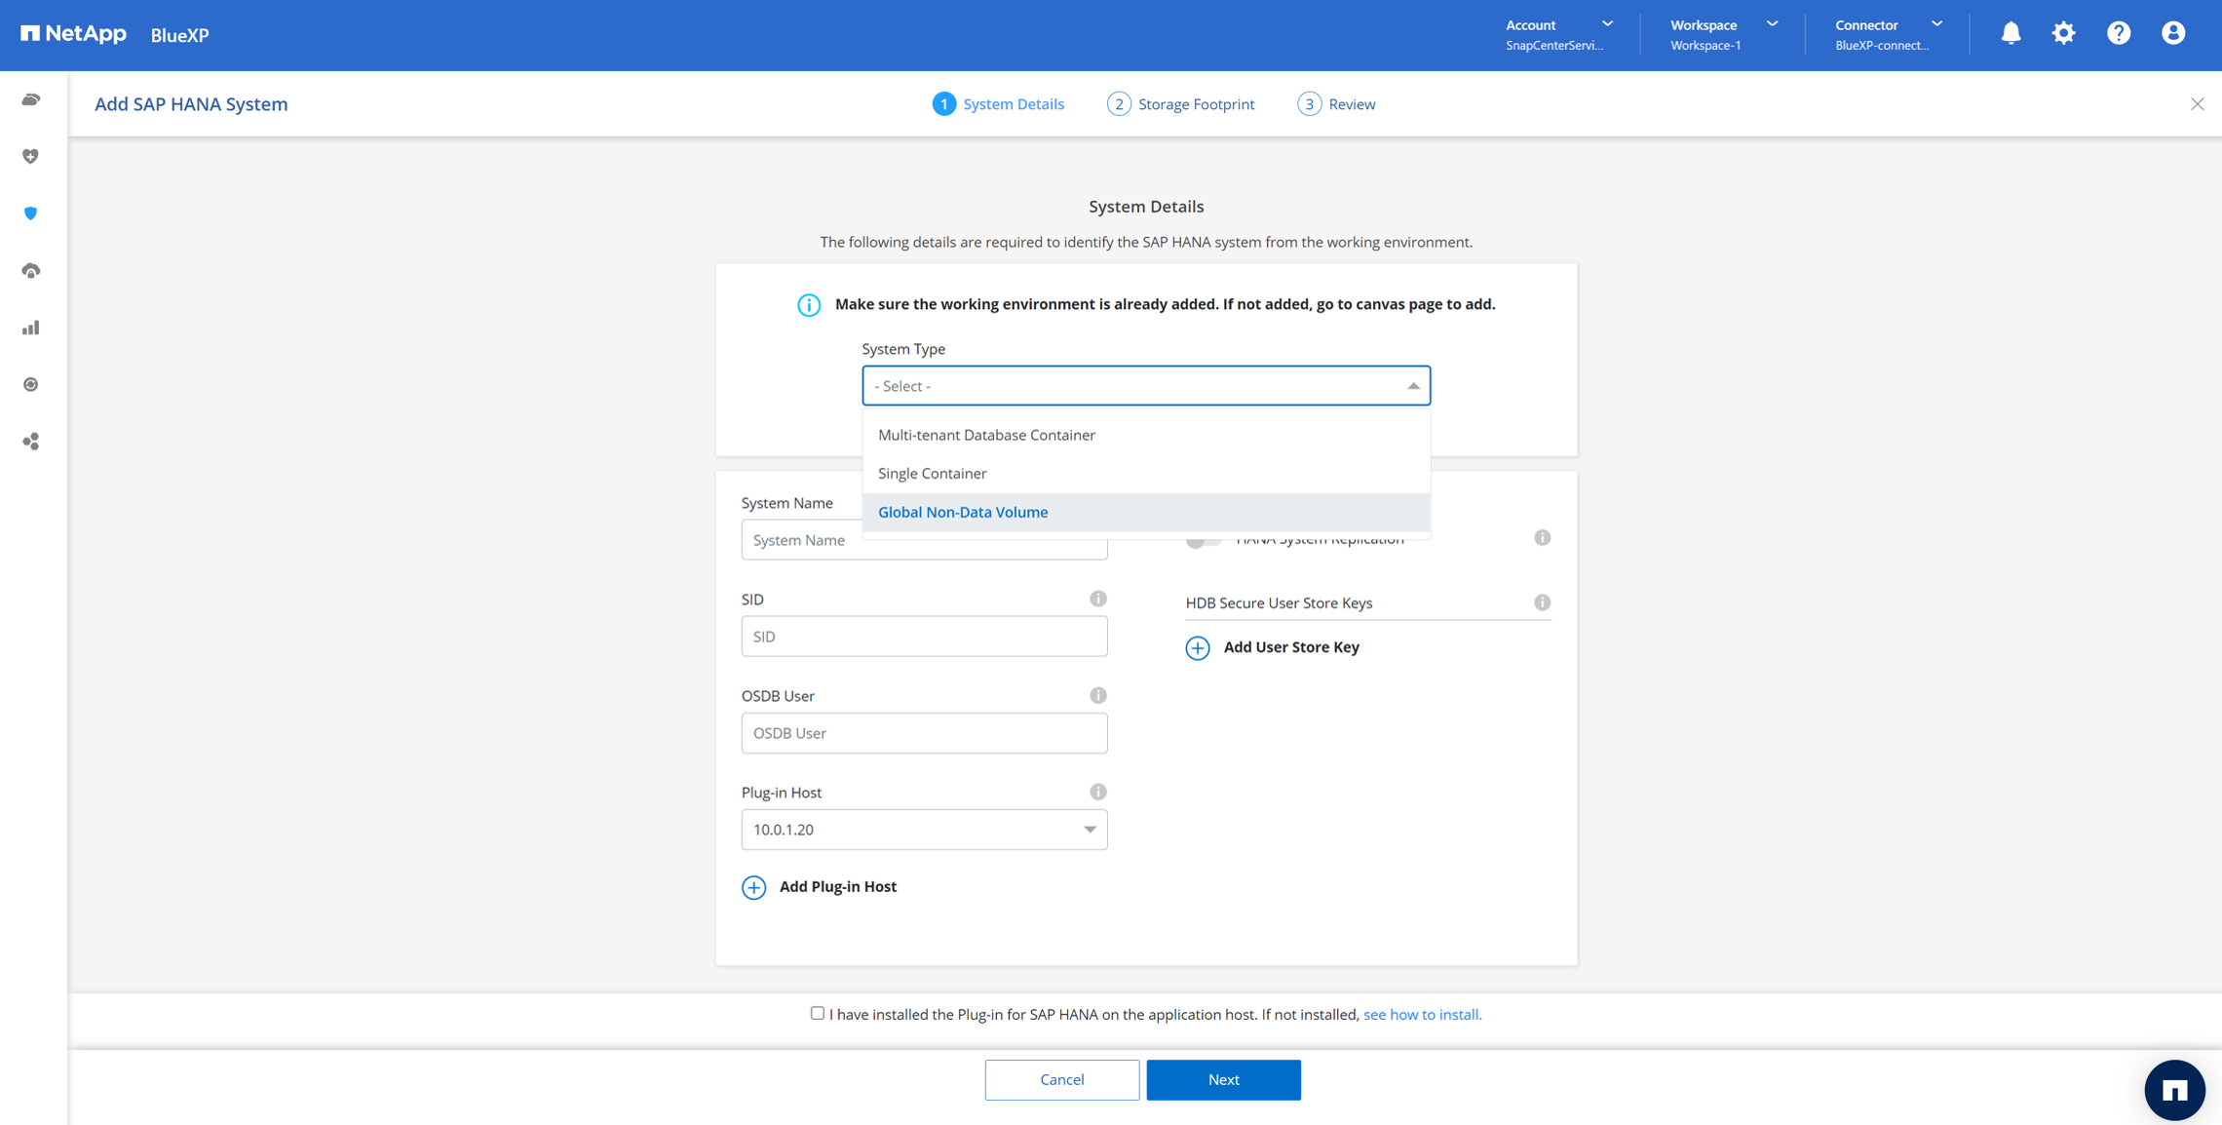This screenshot has height=1125, width=2222.
Task: Click the HDB Secure User Store Keys info icon
Action: point(1542,602)
